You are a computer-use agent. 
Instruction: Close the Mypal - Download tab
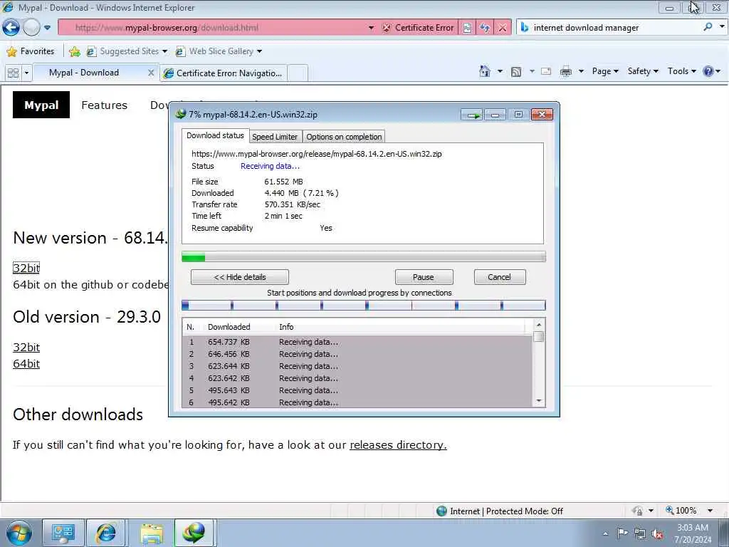click(x=151, y=73)
